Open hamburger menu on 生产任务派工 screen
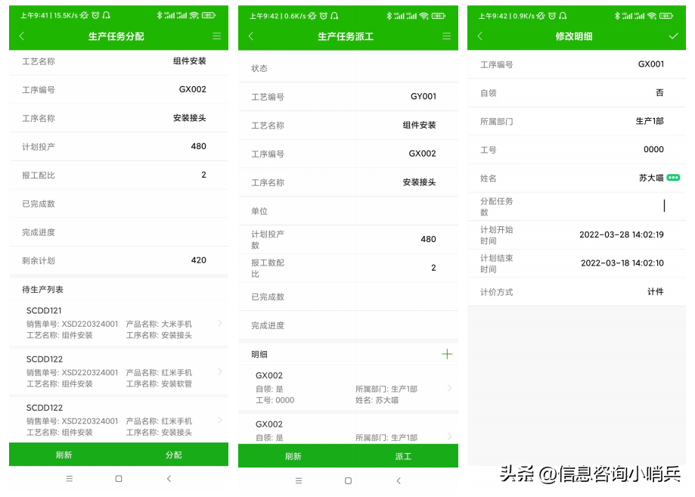This screenshot has height=497, width=695. [446, 36]
